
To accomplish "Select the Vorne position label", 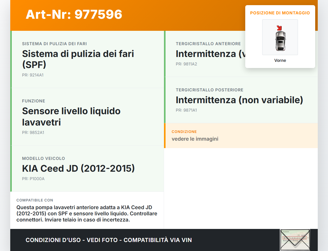I will [x=280, y=60].
